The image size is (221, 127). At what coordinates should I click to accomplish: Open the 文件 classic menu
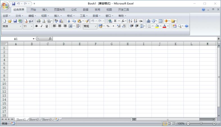(x=19, y=16)
